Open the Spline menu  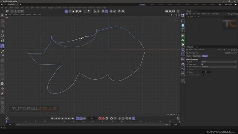click(32, 8)
